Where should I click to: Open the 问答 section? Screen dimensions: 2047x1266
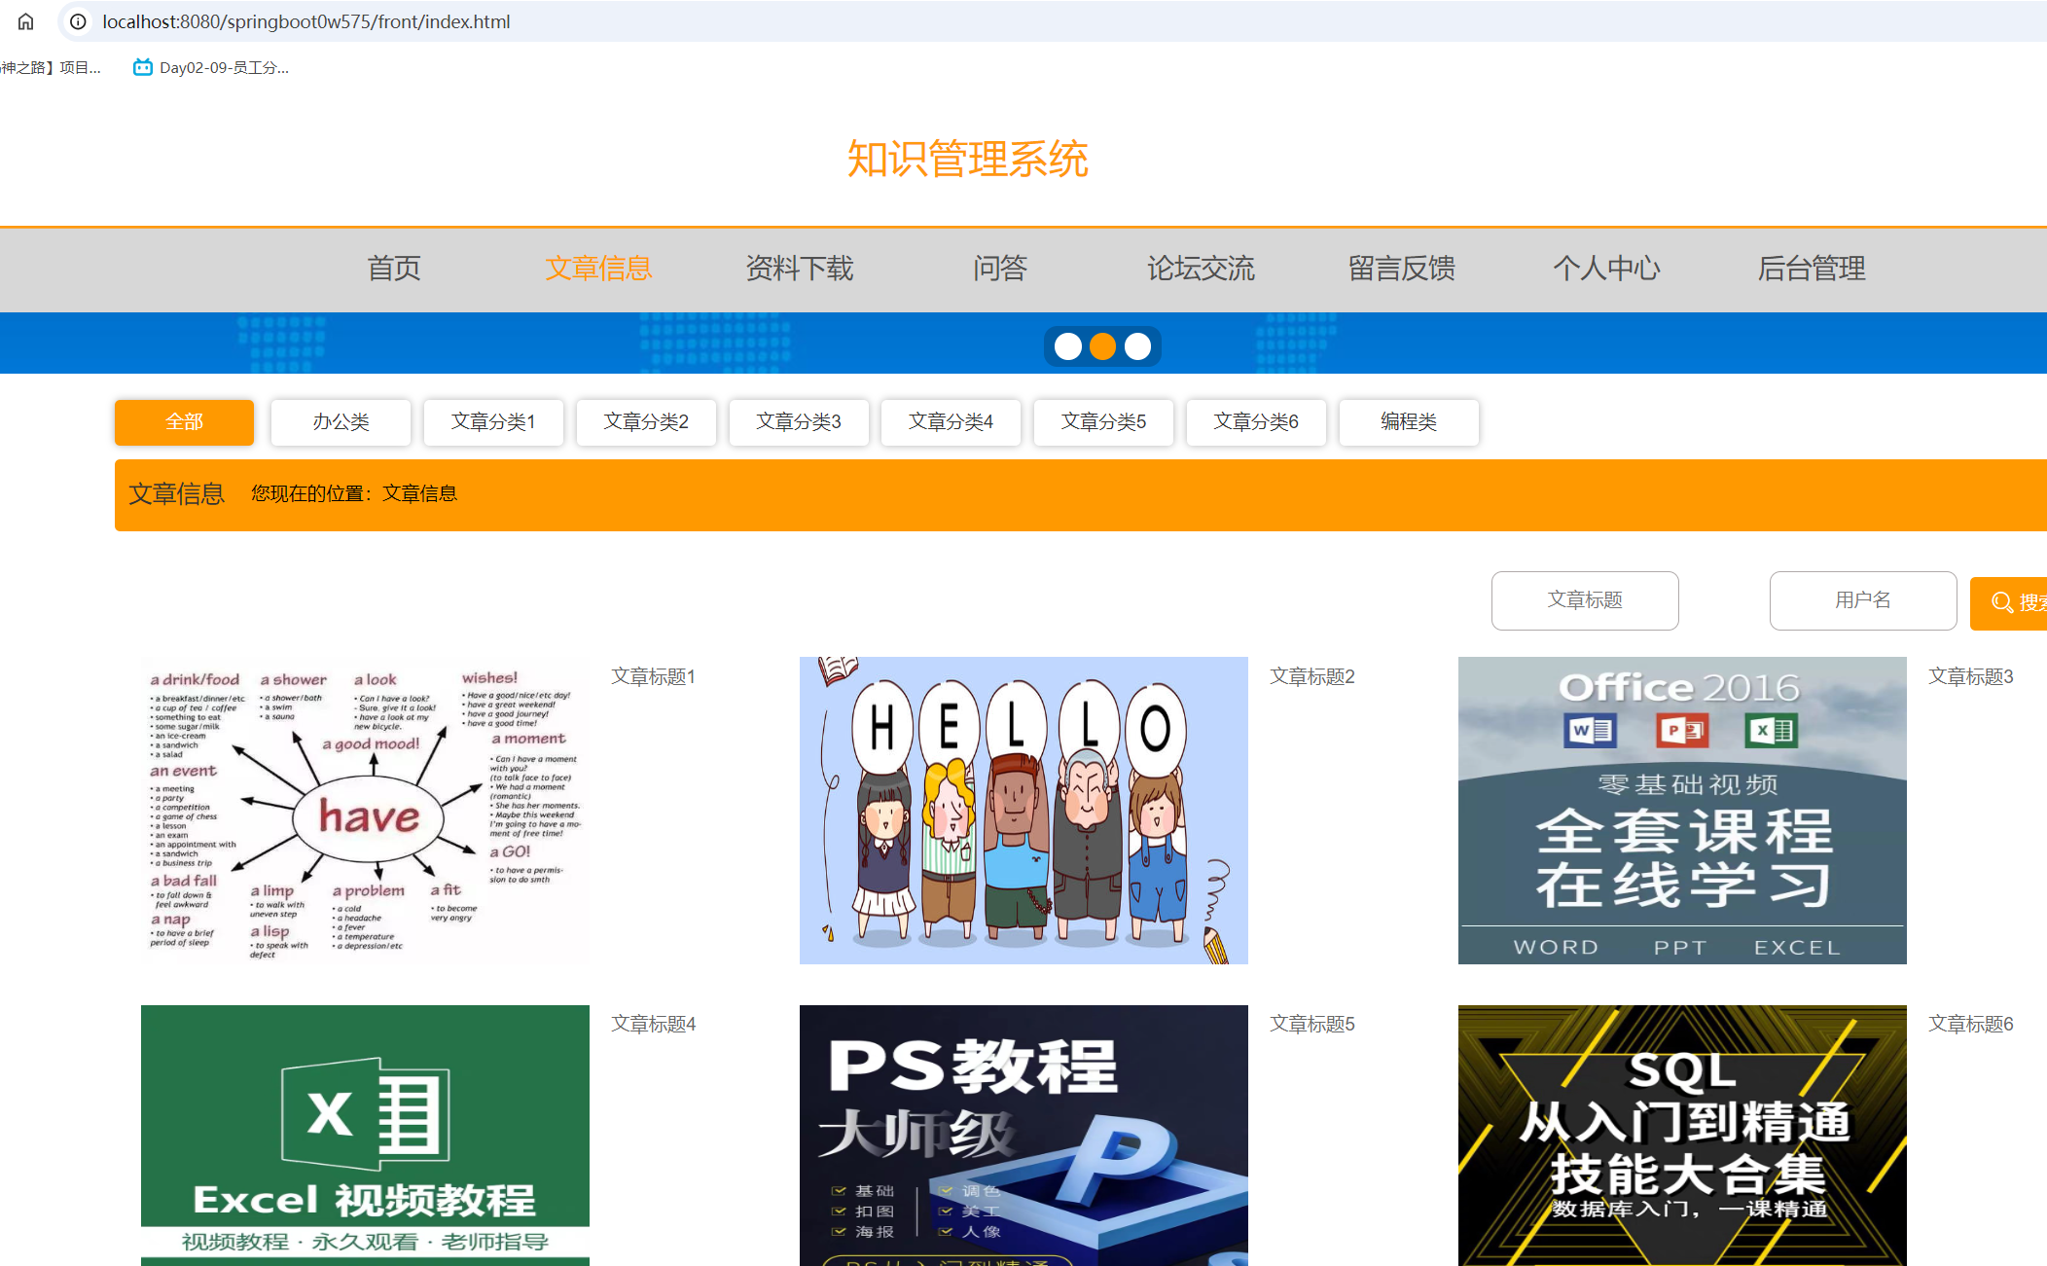999,269
